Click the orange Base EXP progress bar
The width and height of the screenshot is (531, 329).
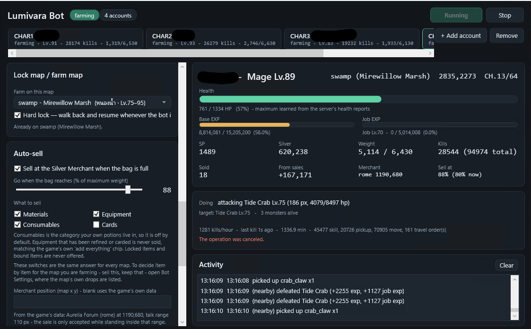tap(244, 125)
